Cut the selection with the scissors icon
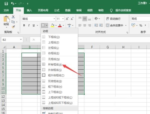The image size is (150, 114). [x=13, y=17]
